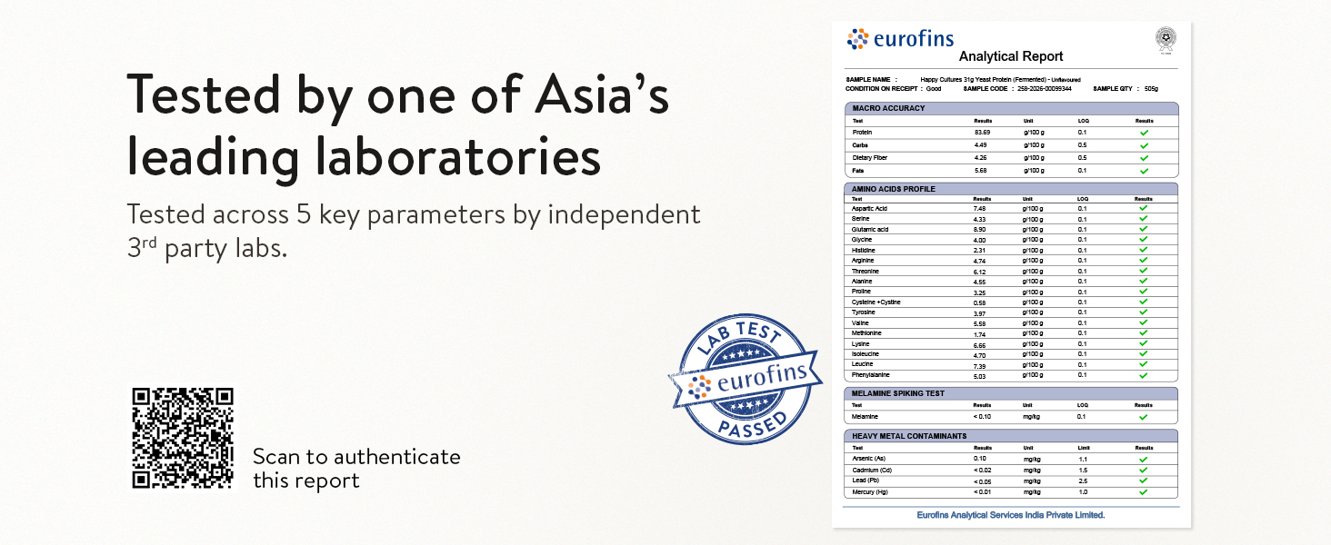The image size is (1331, 545).
Task: Click the "Proline" test name
Action: [x=862, y=292]
